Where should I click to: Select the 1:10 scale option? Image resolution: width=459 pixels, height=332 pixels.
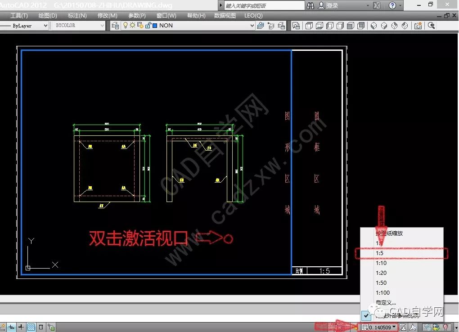click(401, 263)
